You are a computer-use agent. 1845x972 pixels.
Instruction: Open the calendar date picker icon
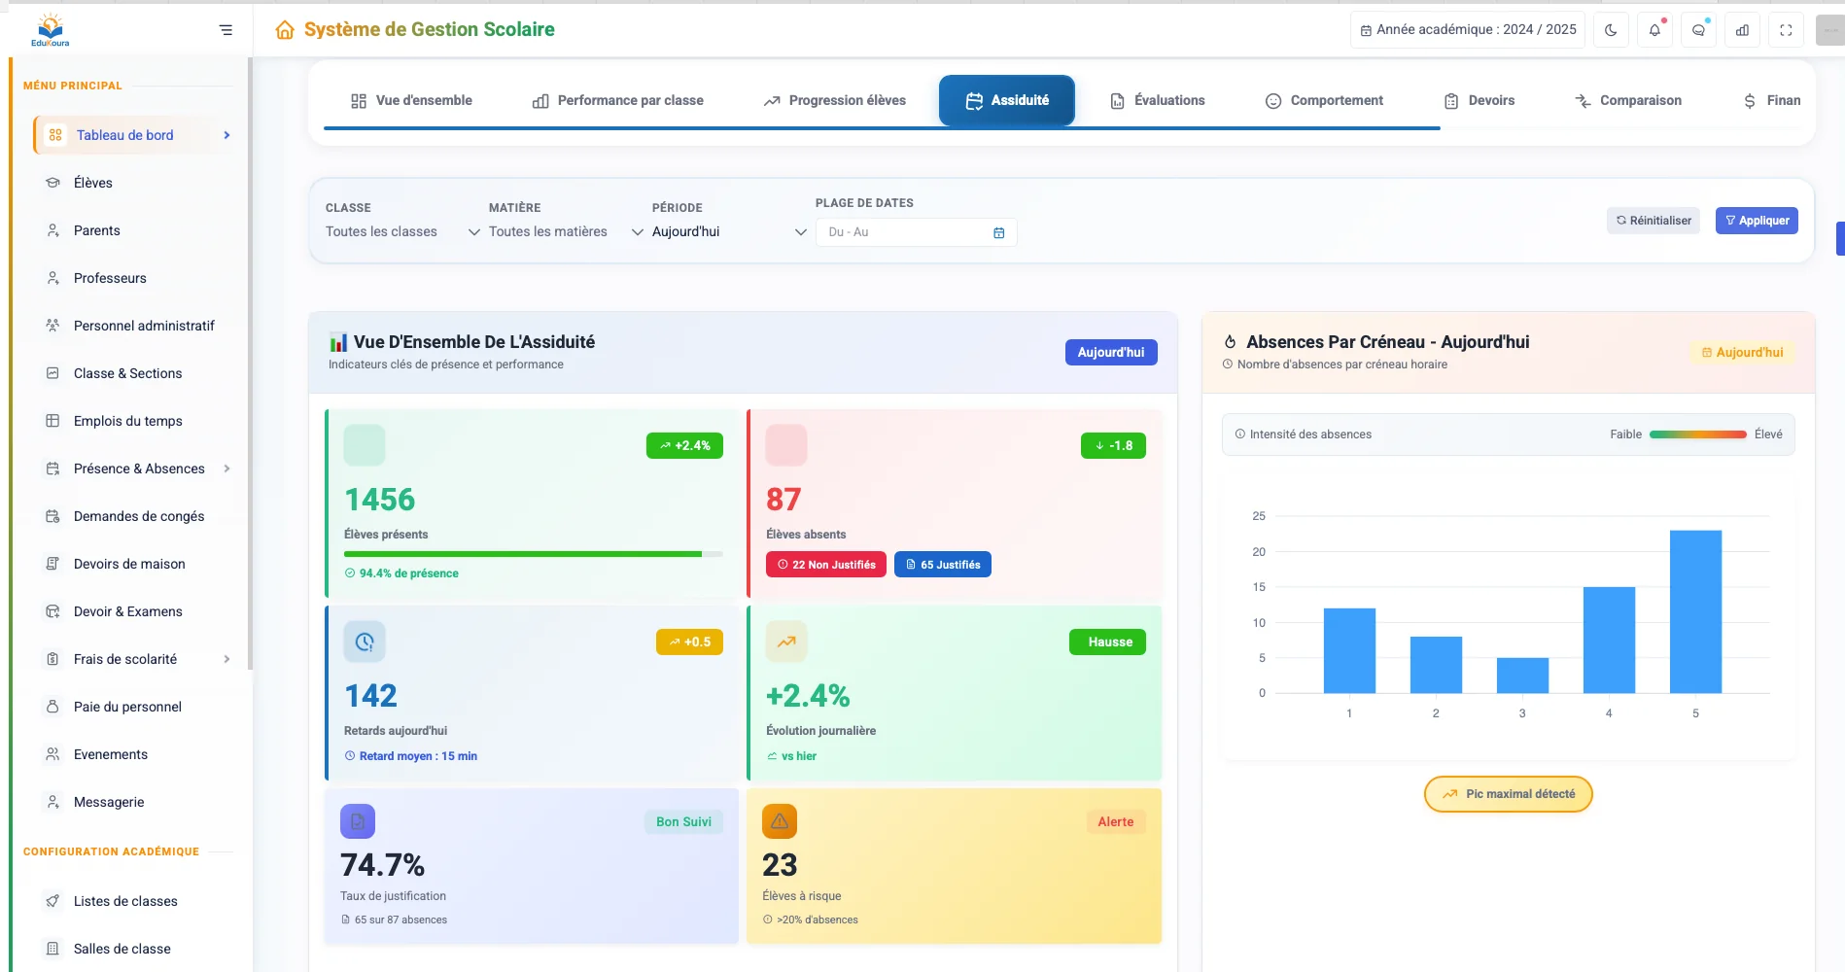(998, 233)
